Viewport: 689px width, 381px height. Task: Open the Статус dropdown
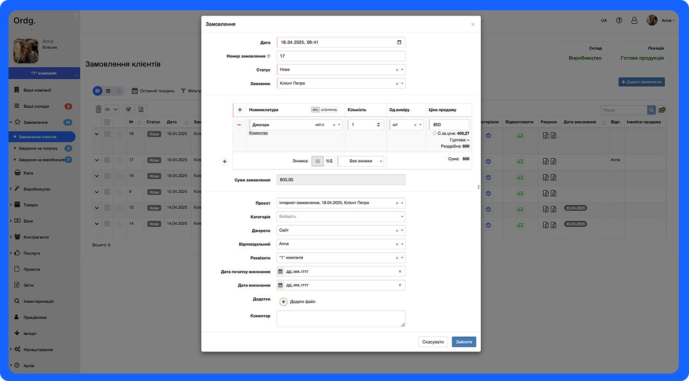(x=340, y=70)
